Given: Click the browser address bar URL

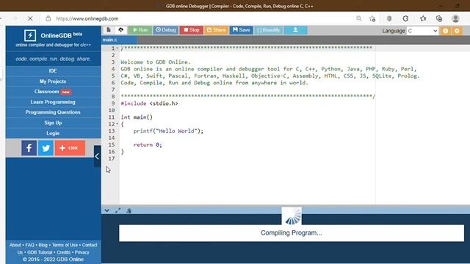Looking at the screenshot, I should coord(87,18).
